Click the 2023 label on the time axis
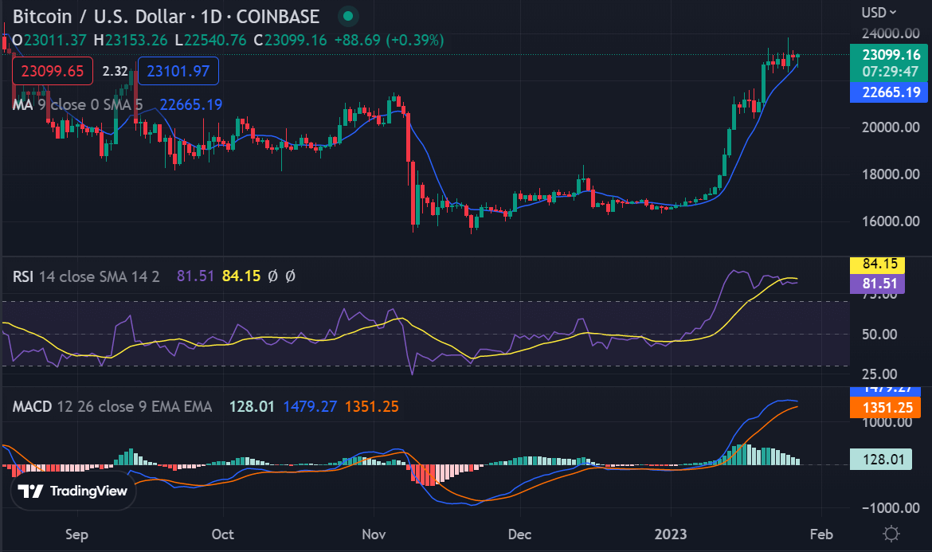This screenshot has height=552, width=932. (x=671, y=535)
